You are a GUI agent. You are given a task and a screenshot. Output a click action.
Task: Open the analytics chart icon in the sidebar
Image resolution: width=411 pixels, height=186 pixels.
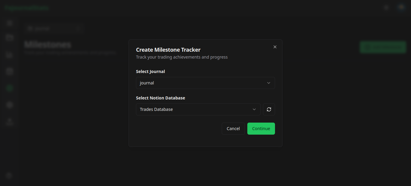[x=9, y=55]
